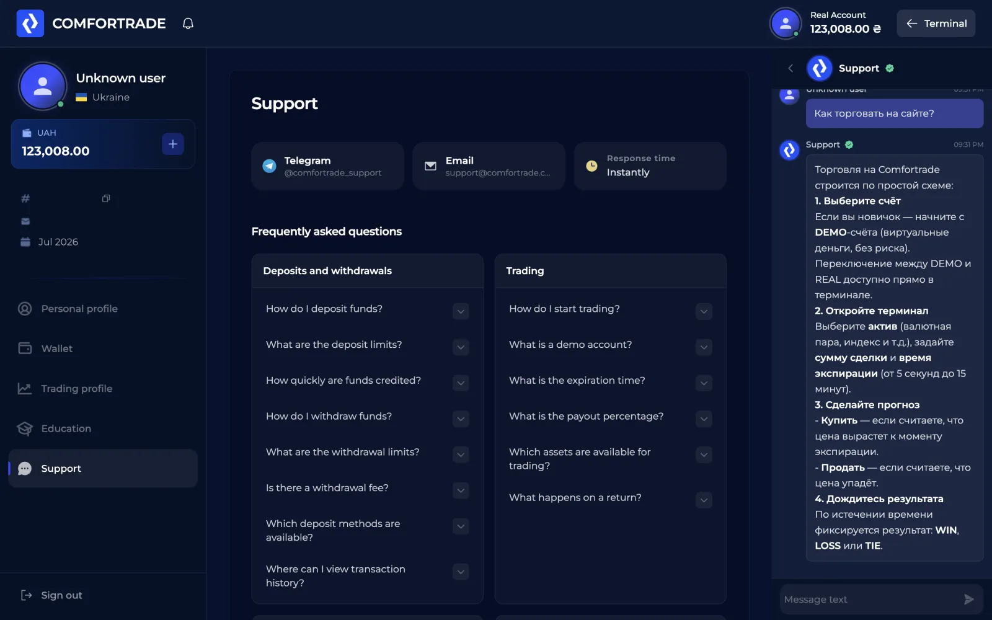Open Education menu item
The image size is (992, 620).
coord(103,428)
